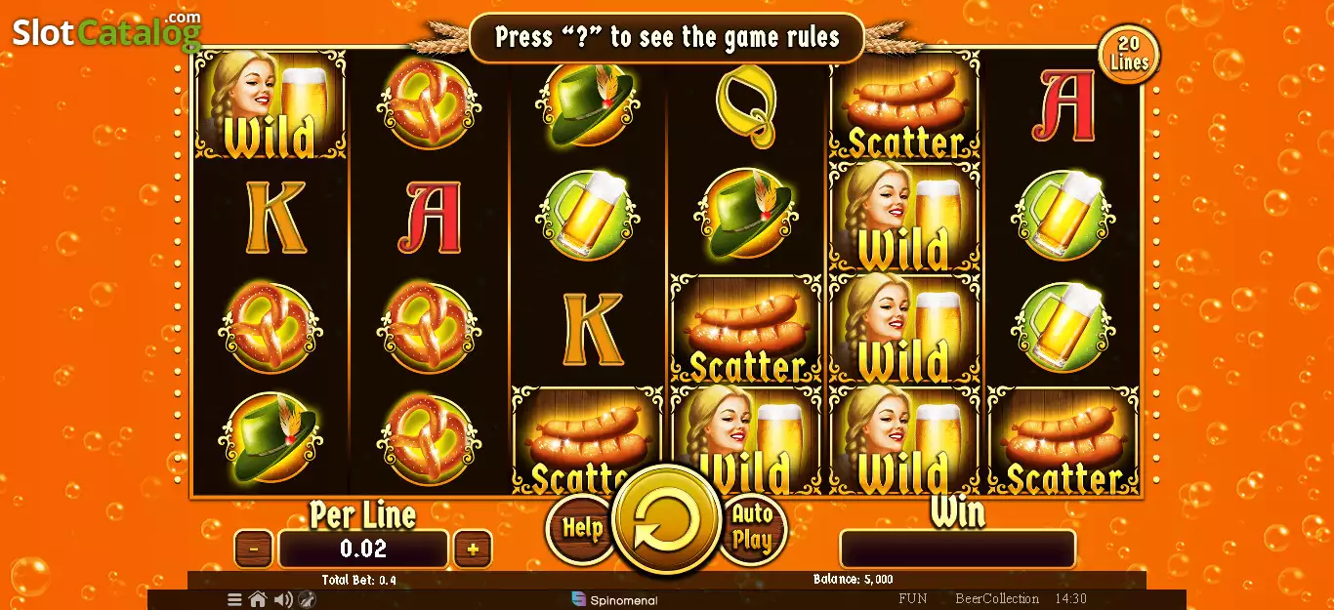The height and width of the screenshot is (610, 1334).
Task: Go to home via the house icon
Action: click(x=258, y=599)
